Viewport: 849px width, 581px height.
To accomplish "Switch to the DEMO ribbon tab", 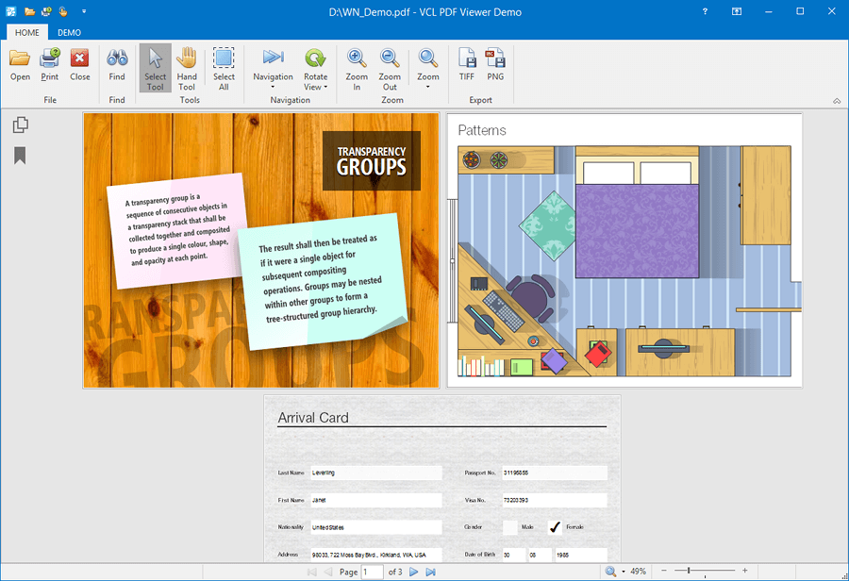I will [x=69, y=32].
